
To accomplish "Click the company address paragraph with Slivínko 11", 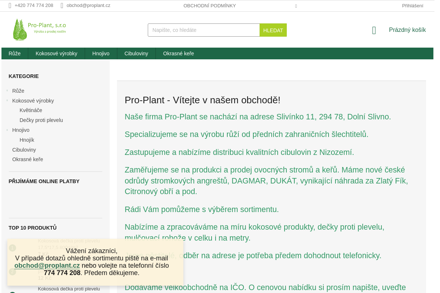I will 258,117.
